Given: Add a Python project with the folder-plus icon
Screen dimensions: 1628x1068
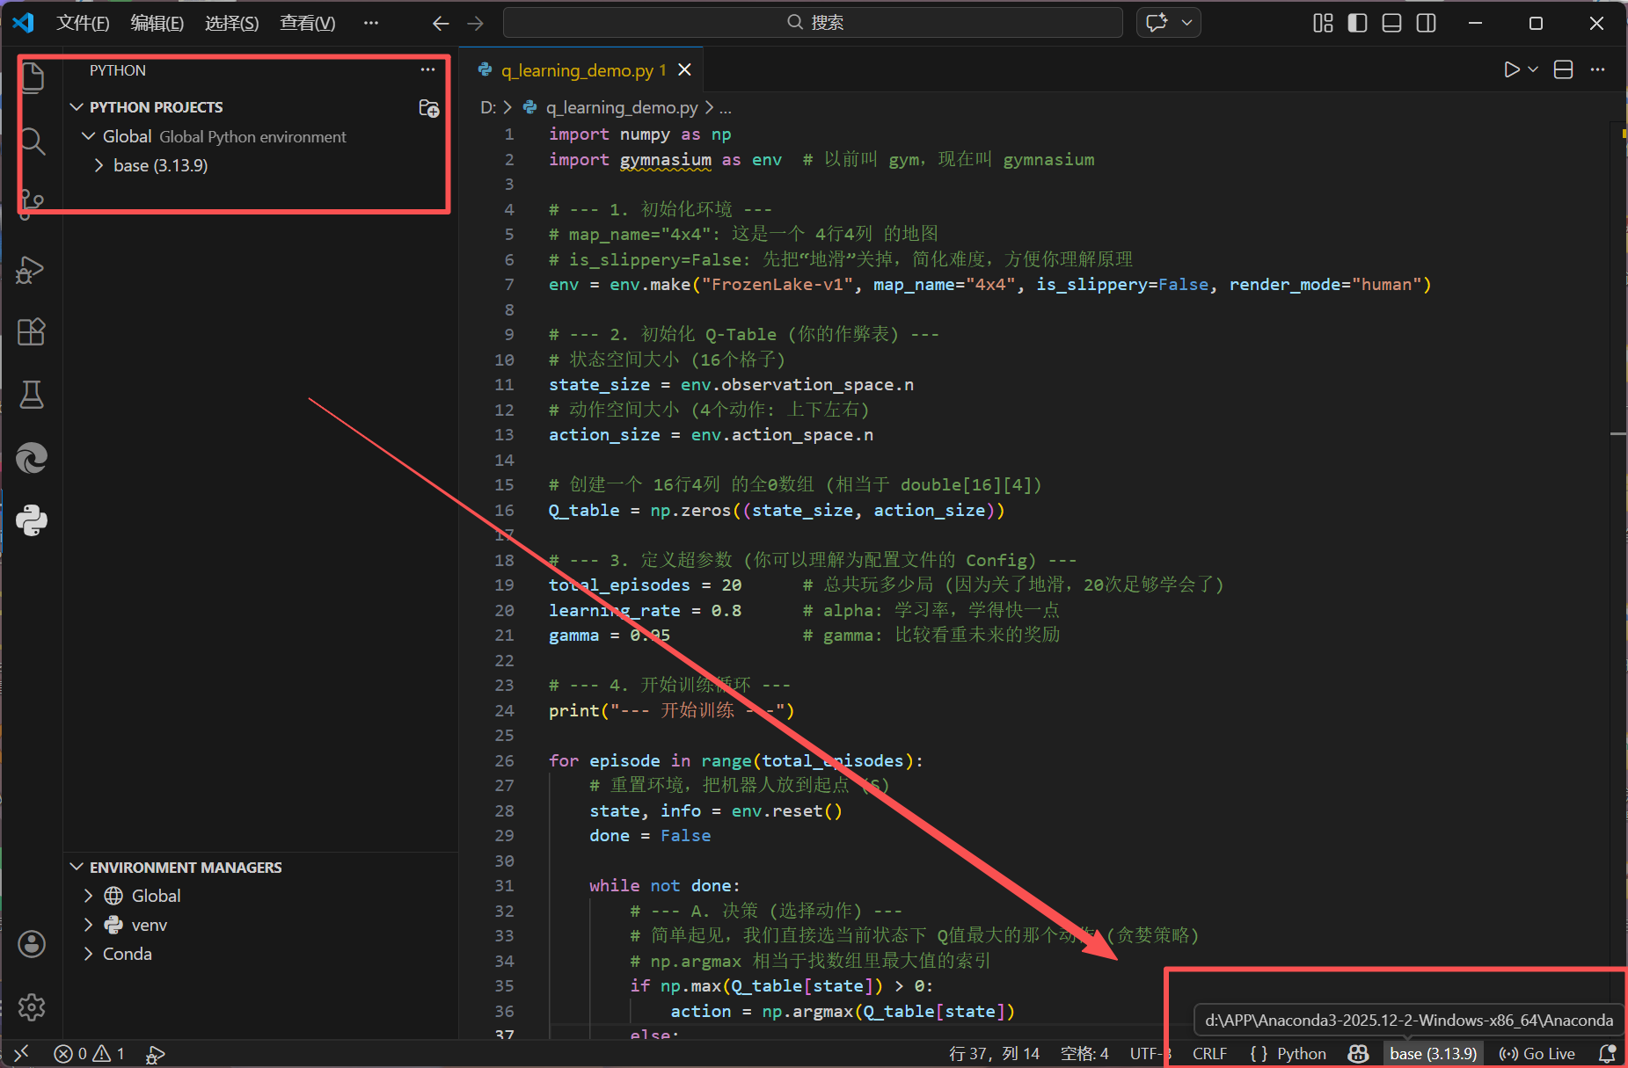Looking at the screenshot, I should [429, 108].
